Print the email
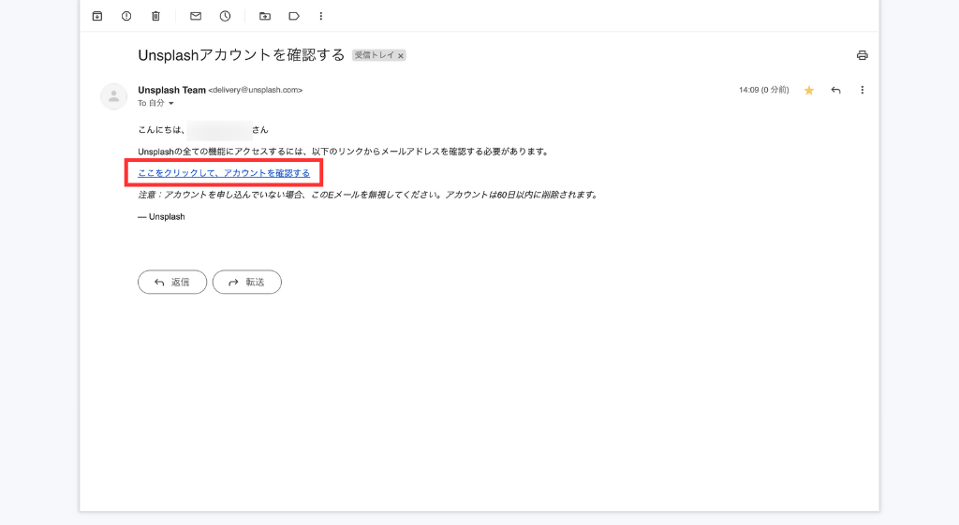 (x=863, y=55)
